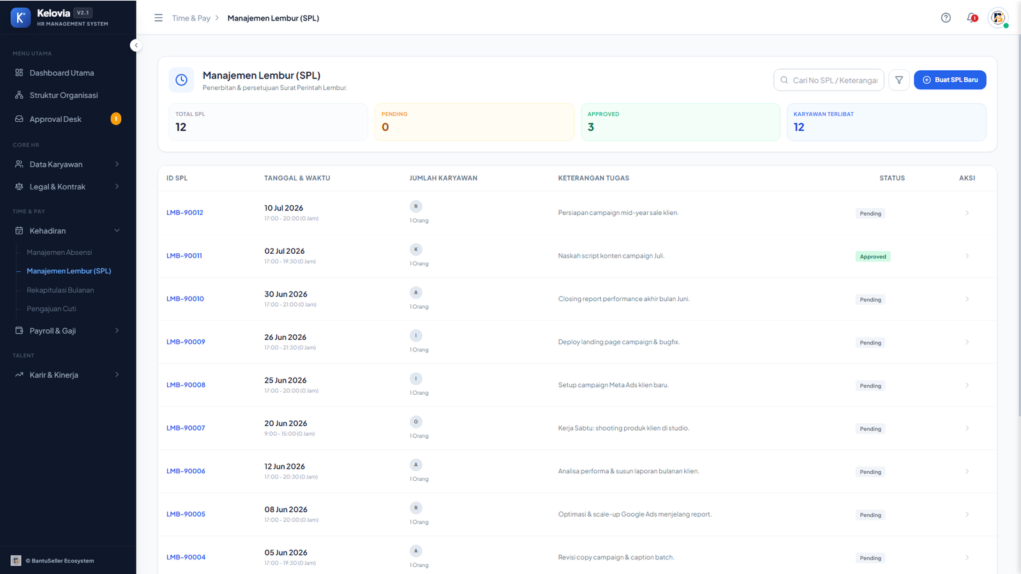Viewport: 1021px width, 574px height.
Task: Open the LMB-90009 SPL link
Action: click(x=186, y=342)
